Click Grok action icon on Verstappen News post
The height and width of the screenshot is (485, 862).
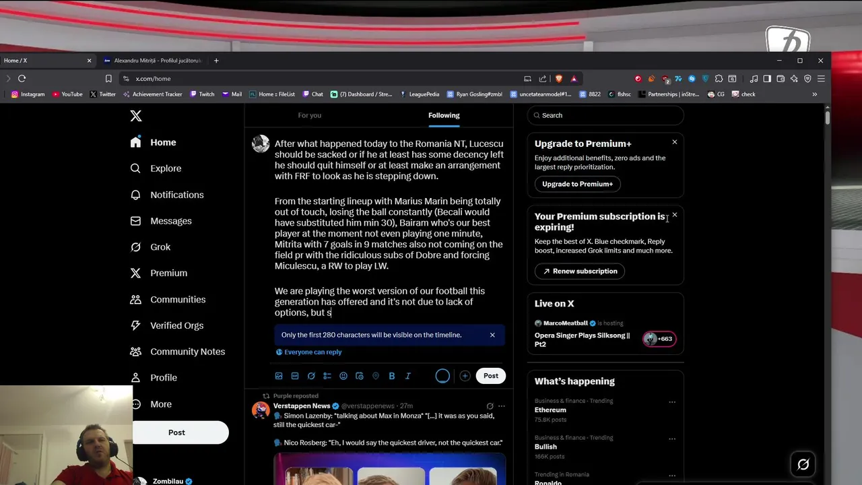pyautogui.click(x=490, y=406)
